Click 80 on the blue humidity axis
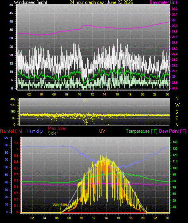Screen dimensions: 188x223 pyautogui.click(x=6, y=153)
